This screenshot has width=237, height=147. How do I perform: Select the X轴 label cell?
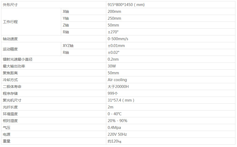(x=66, y=12)
